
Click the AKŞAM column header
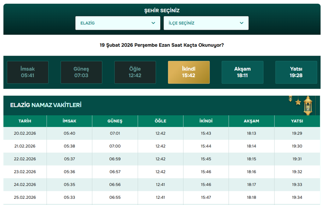pos(251,121)
